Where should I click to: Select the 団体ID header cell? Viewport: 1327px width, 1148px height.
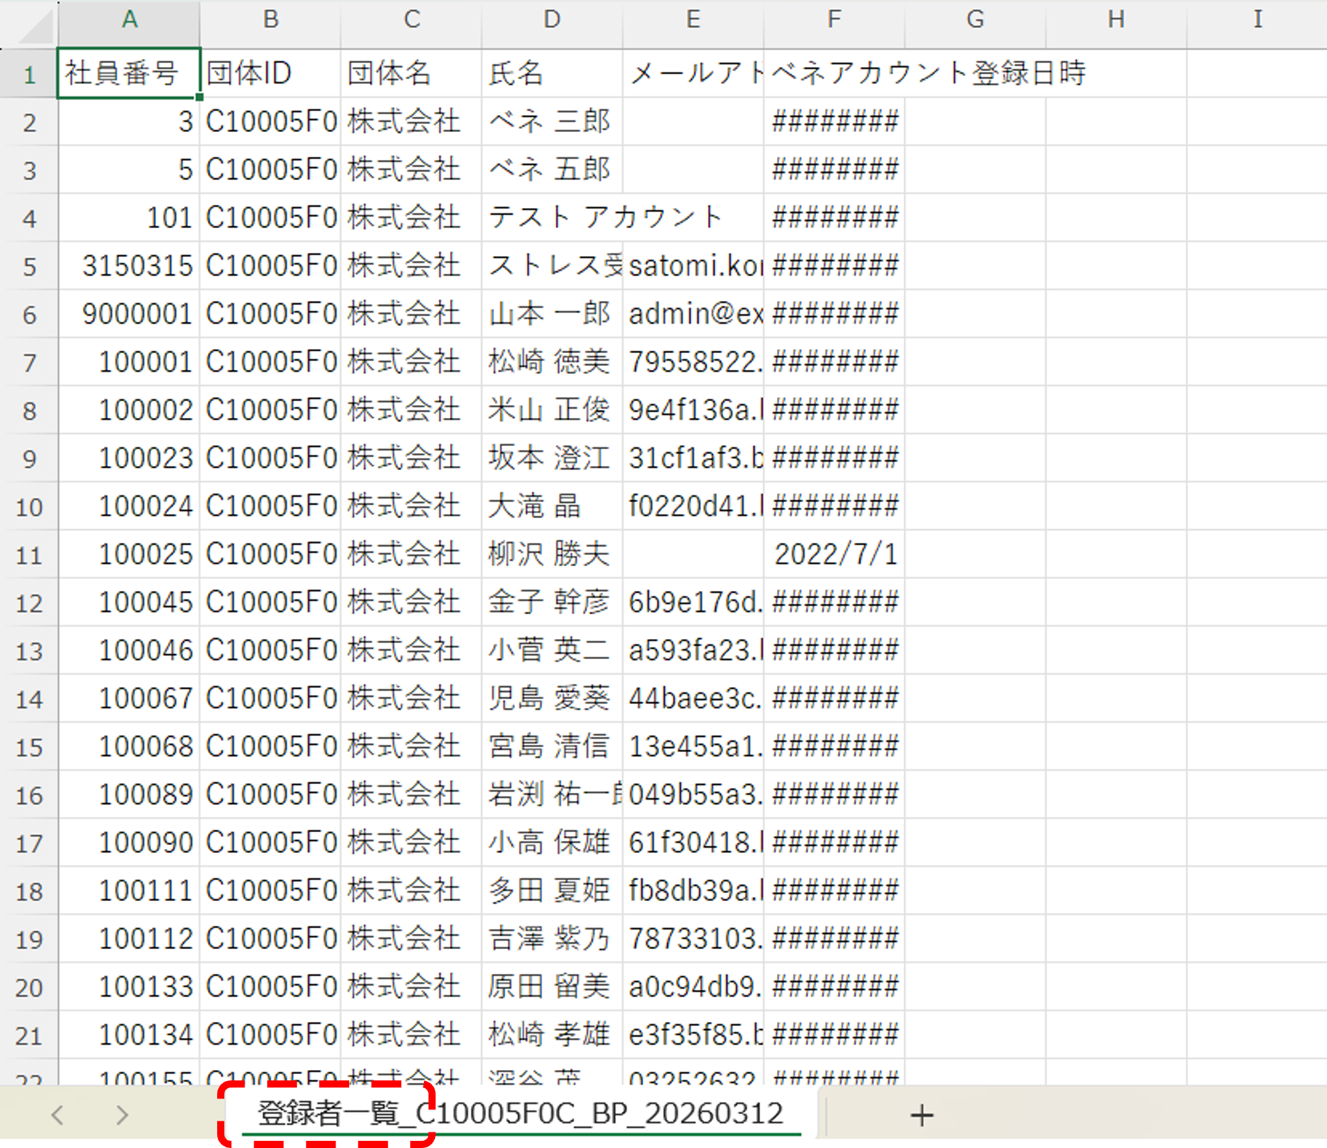pyautogui.click(x=270, y=73)
